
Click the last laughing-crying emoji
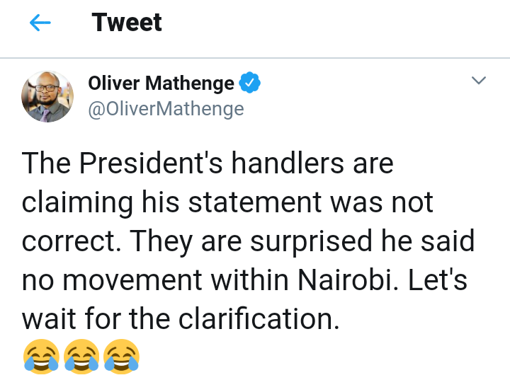(x=121, y=356)
